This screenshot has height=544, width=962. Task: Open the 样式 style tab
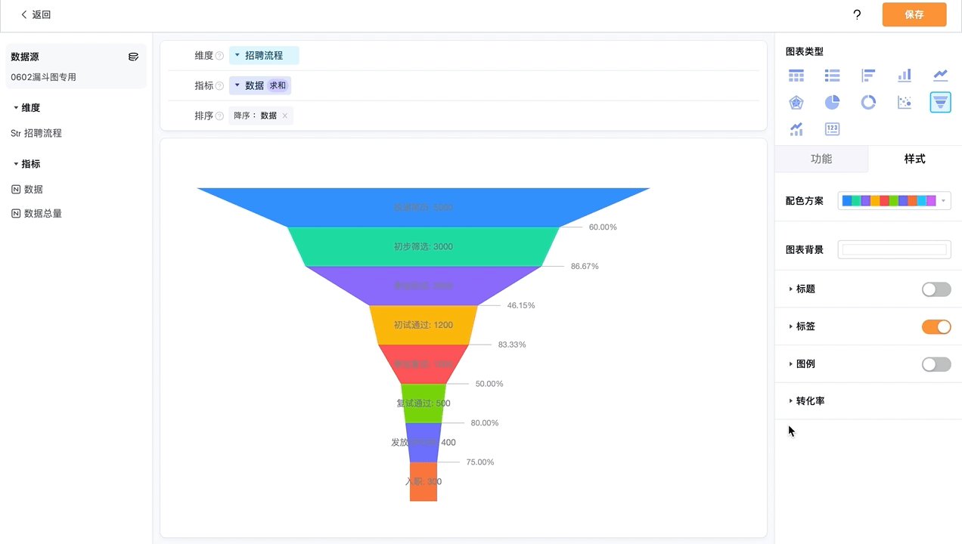pyautogui.click(x=915, y=159)
